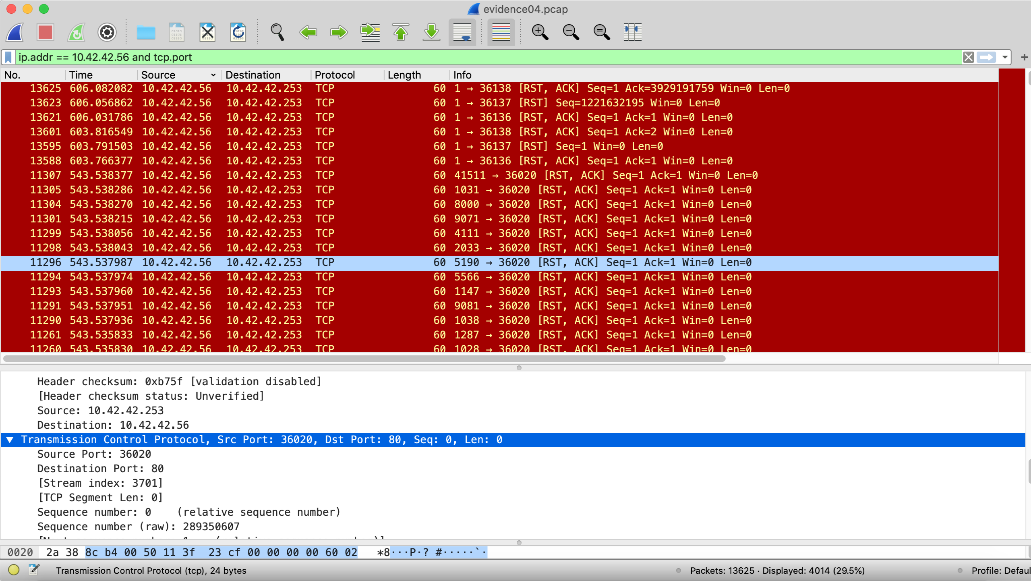Open the saved filter bookmarks menu
Image resolution: width=1031 pixels, height=581 pixels.
8,57
